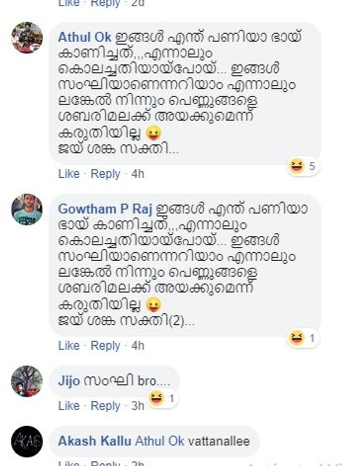Click the Haha reaction on Jijo's comment
This screenshot has width=343, height=466.
click(x=156, y=398)
